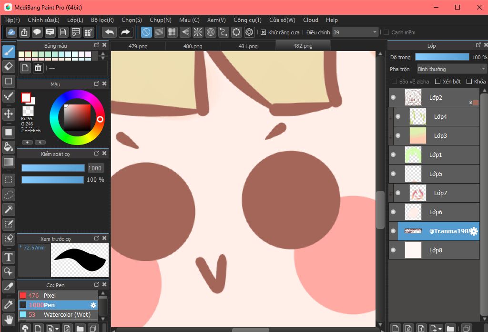Toggle the Khử răng cưa checkbox

pos(263,32)
